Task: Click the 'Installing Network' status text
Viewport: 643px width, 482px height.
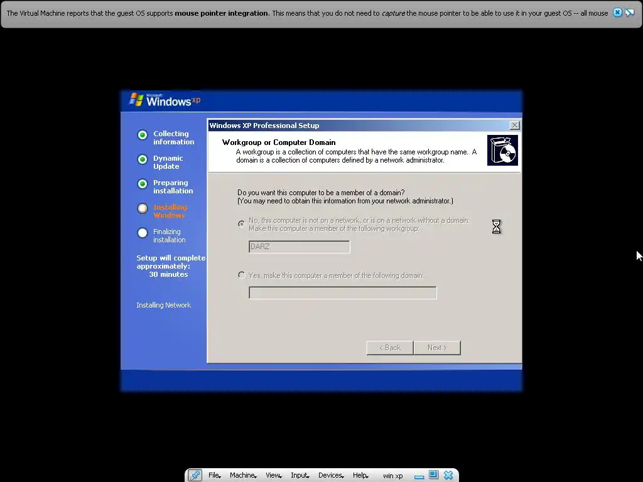Action: tap(164, 305)
